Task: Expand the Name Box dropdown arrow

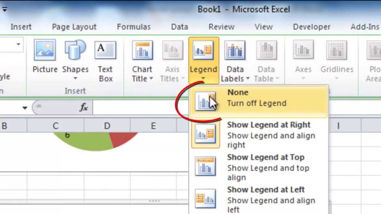Action: click(x=25, y=108)
